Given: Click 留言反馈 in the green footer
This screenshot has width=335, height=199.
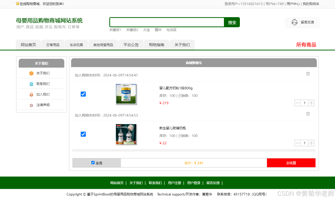Looking at the screenshot, I should tap(213, 183).
